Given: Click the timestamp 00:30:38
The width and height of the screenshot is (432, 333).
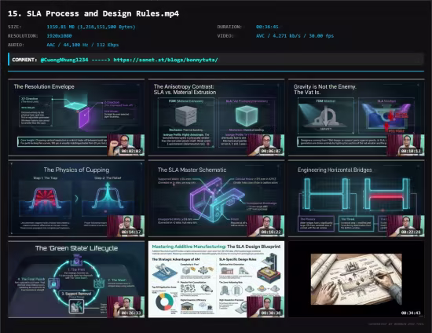Looking at the screenshot, I should click(271, 313).
